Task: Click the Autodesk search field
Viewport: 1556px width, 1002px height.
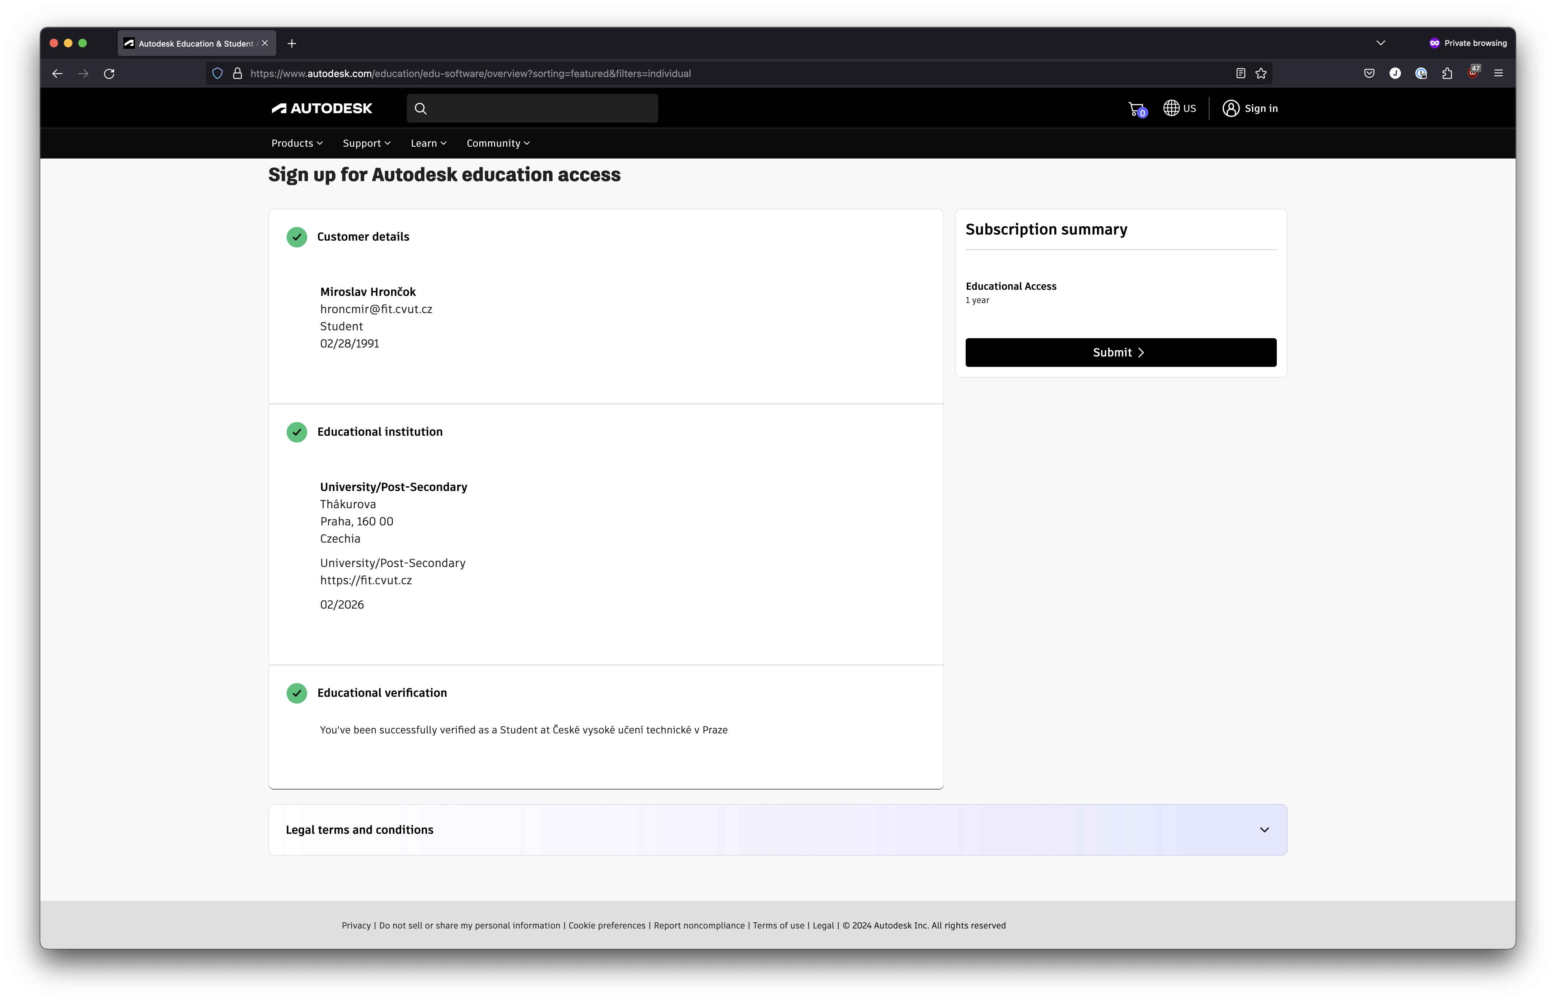Action: (x=533, y=109)
